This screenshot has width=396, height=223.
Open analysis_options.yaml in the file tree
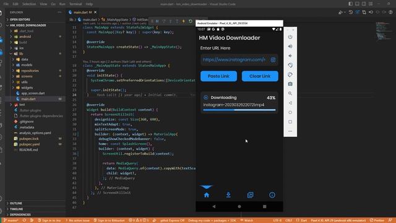35,133
